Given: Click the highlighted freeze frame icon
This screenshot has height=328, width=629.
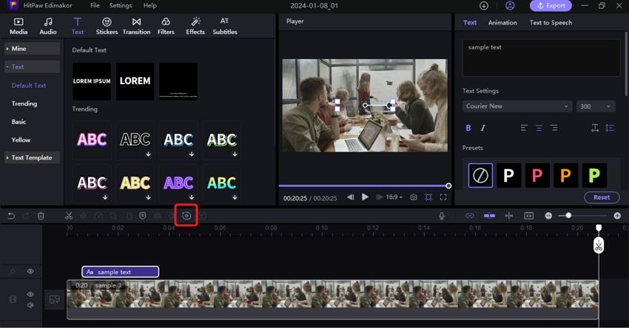Looking at the screenshot, I should pyautogui.click(x=186, y=216).
